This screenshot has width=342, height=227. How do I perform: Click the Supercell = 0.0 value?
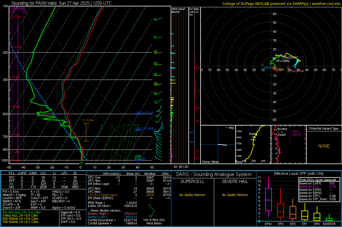pos(70,212)
